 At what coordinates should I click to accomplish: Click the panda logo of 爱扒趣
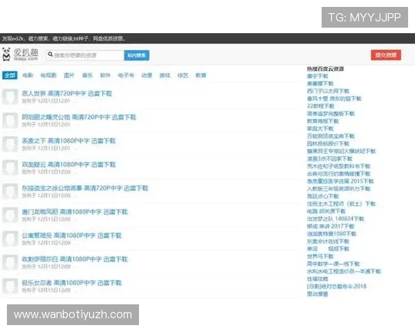click(x=6, y=54)
